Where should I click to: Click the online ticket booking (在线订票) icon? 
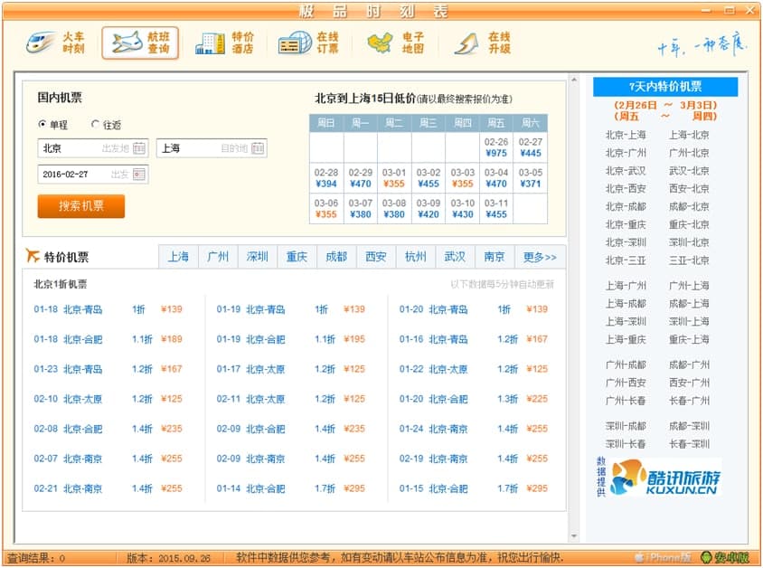[308, 43]
